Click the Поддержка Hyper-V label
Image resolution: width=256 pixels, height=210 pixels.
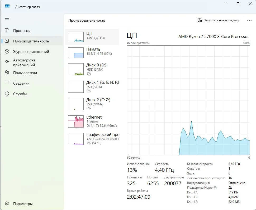pos(202,188)
